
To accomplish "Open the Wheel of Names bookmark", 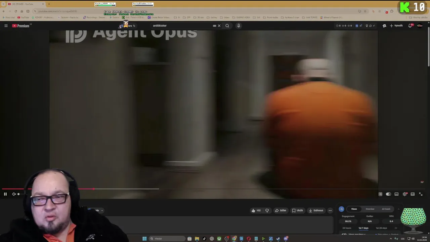I will tap(331, 17).
